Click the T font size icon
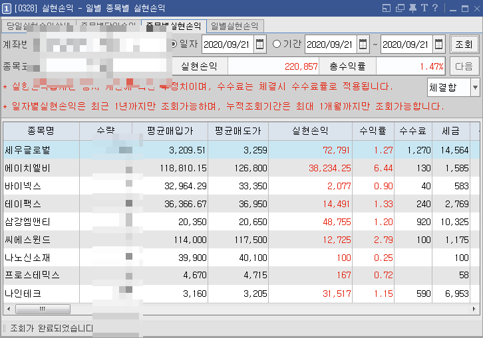This screenshot has width=483, height=338. click(424, 8)
